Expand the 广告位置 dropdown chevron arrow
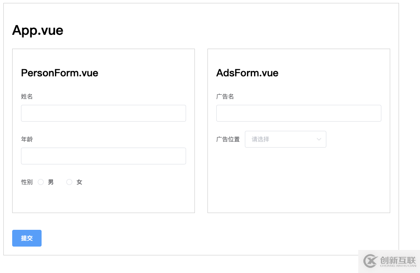The width and height of the screenshot is (420, 273). pos(319,139)
